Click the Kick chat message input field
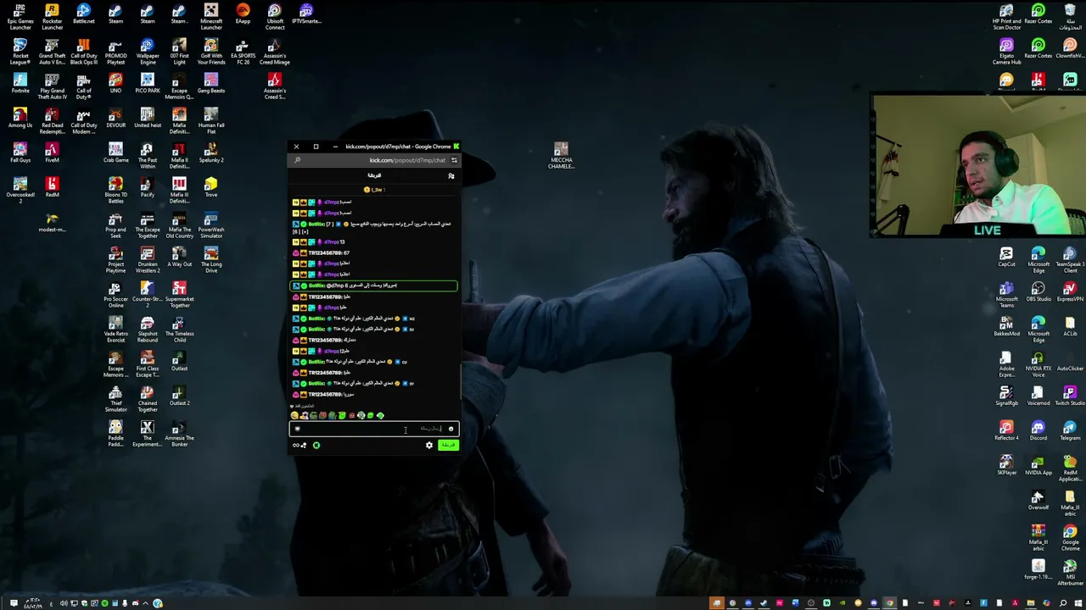 [x=373, y=429]
